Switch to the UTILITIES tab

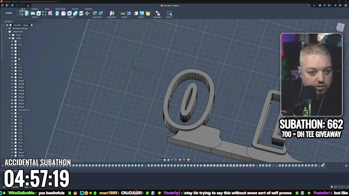click(88, 9)
